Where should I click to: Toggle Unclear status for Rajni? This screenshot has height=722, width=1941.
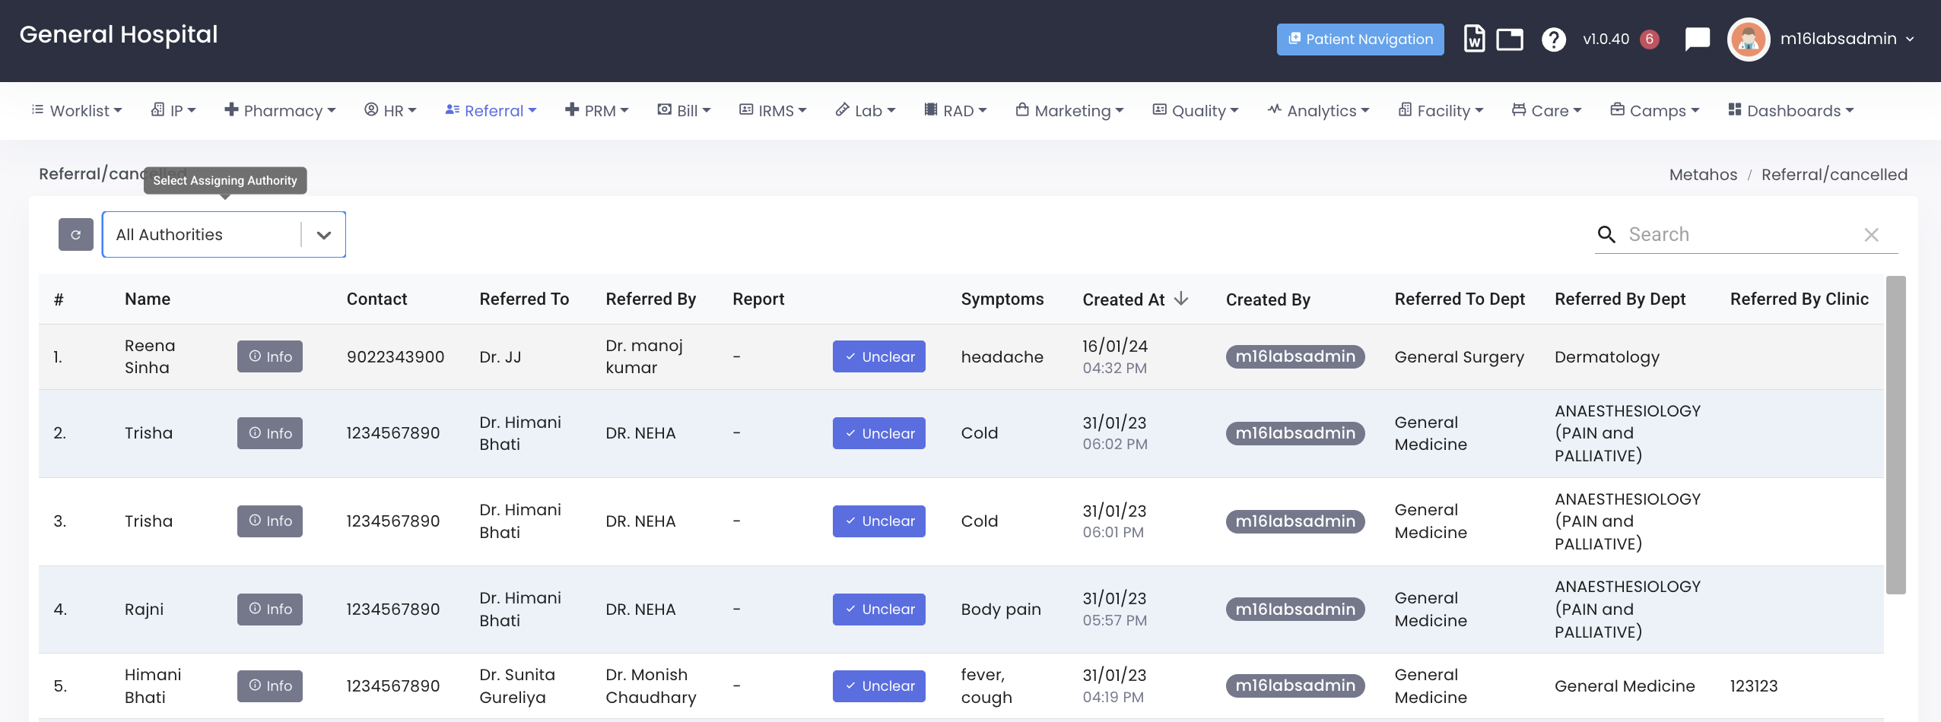[x=878, y=610]
